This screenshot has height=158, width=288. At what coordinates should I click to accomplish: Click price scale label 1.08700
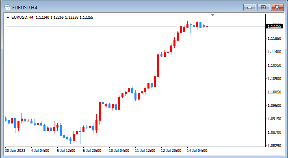pos(275,132)
